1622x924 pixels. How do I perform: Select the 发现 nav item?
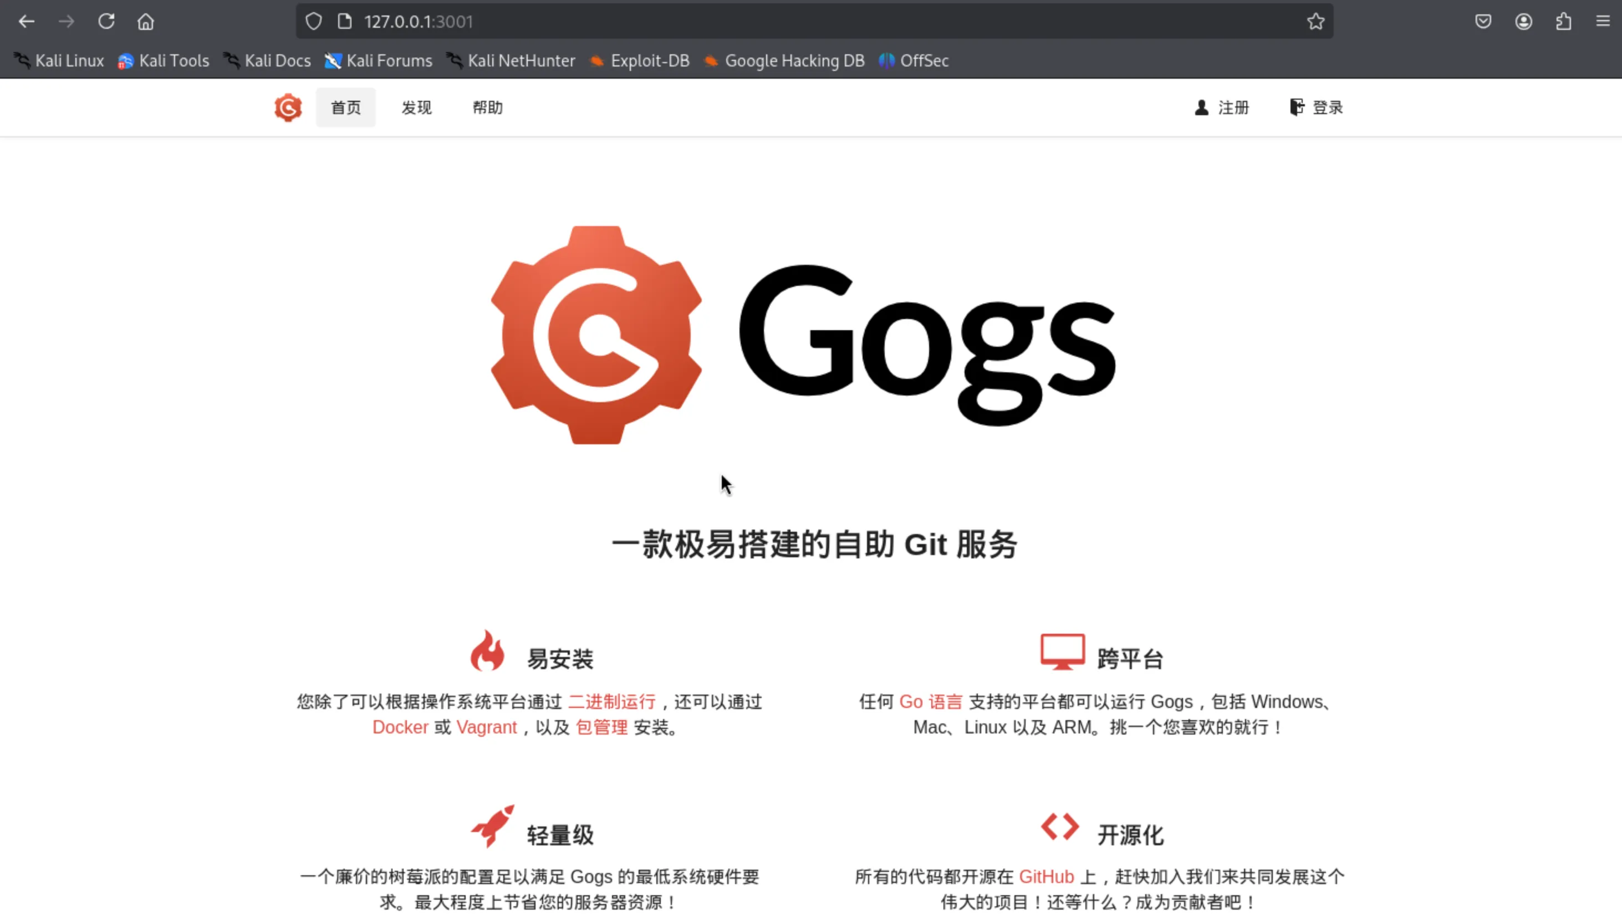coord(417,107)
